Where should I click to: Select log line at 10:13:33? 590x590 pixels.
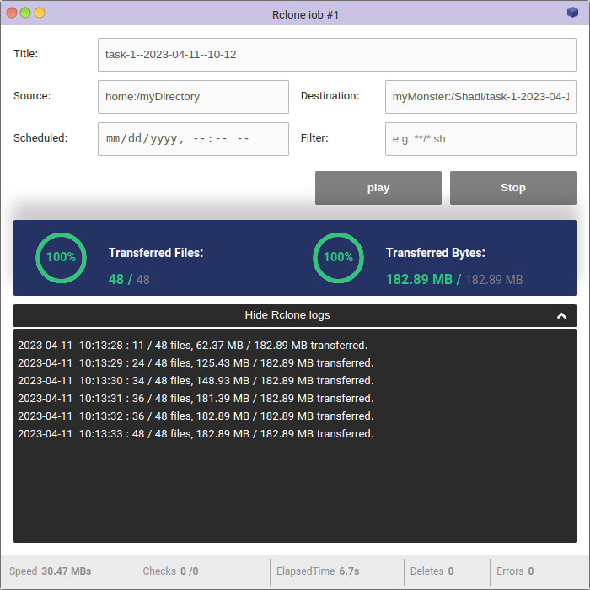point(196,433)
